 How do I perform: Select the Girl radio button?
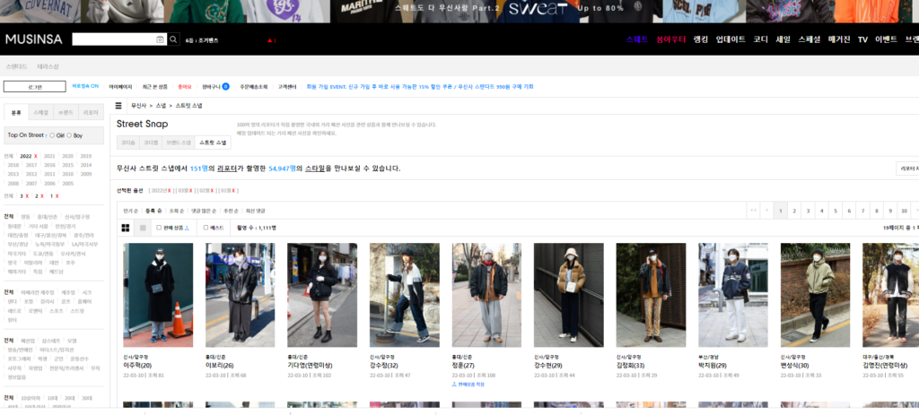tap(52, 135)
